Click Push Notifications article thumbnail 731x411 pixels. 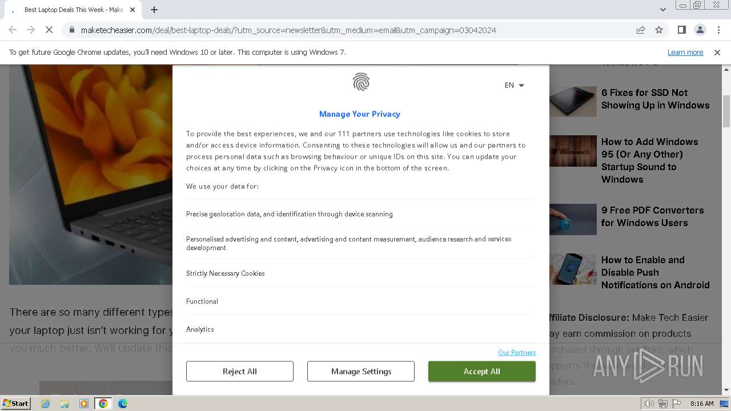[573, 269]
